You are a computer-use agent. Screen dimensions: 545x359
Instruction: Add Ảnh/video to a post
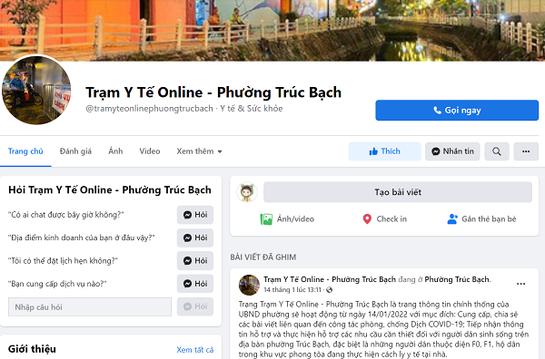(x=287, y=219)
